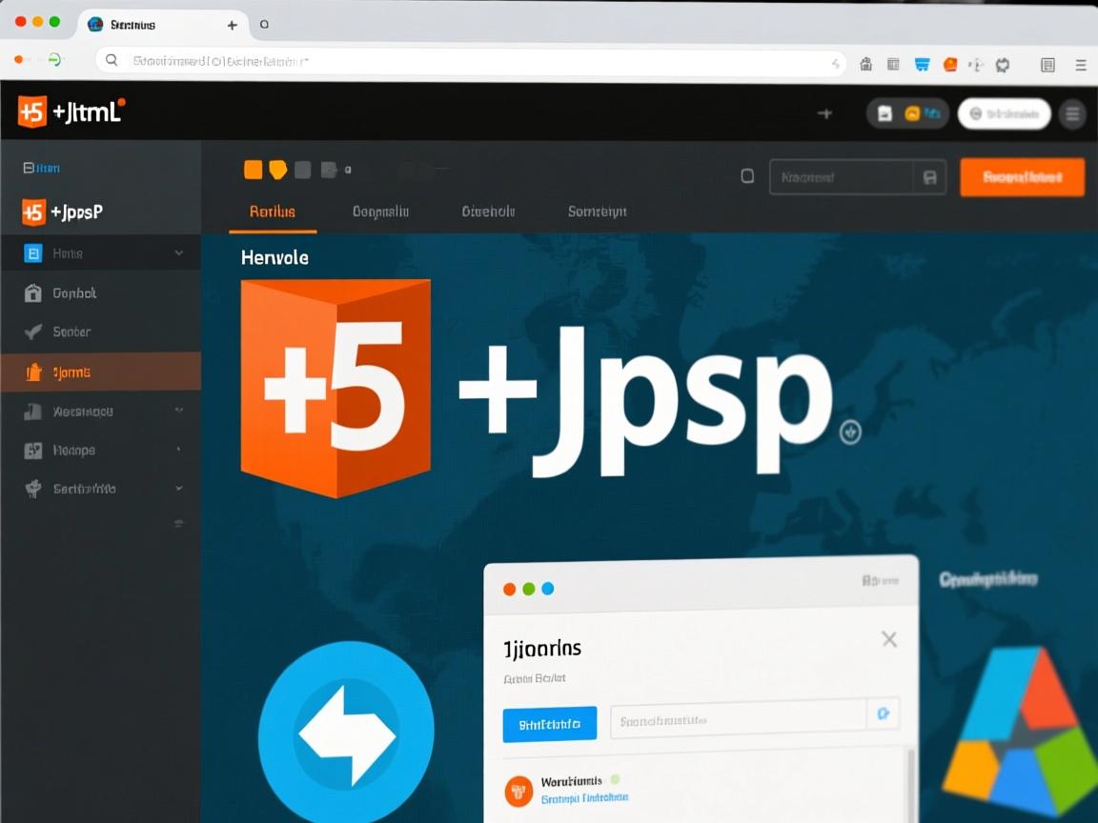Click the orange button at top right
1098x823 pixels.
click(x=1021, y=176)
